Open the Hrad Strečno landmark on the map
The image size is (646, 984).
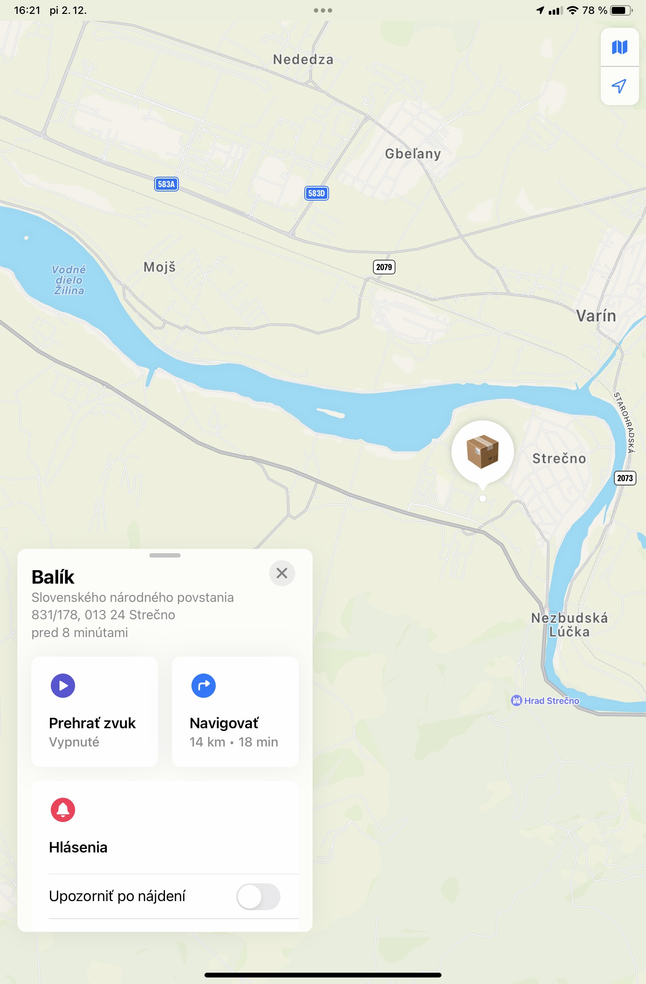point(545,700)
